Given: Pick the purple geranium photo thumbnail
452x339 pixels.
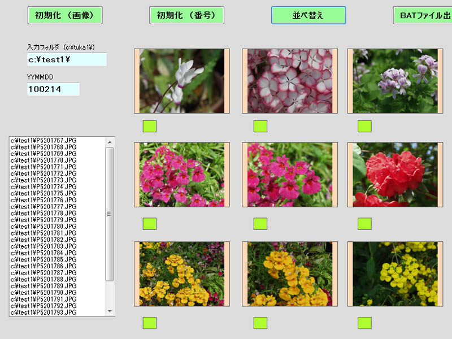Looking at the screenshot, I should coord(394,81).
